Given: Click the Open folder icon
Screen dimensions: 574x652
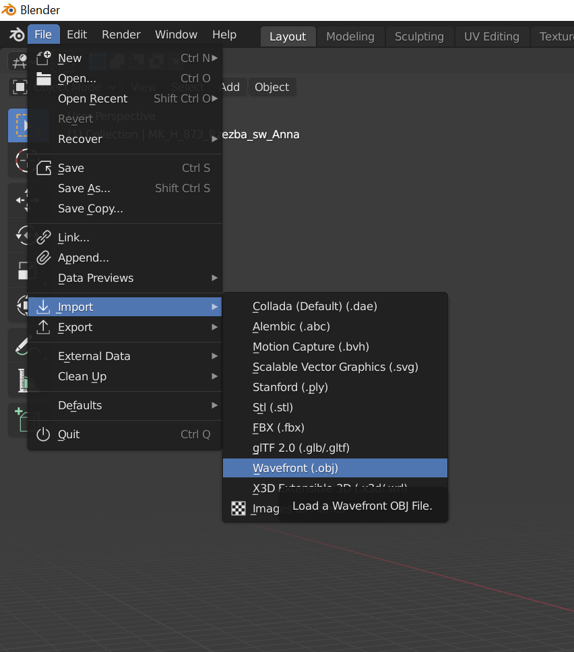Looking at the screenshot, I should [44, 78].
